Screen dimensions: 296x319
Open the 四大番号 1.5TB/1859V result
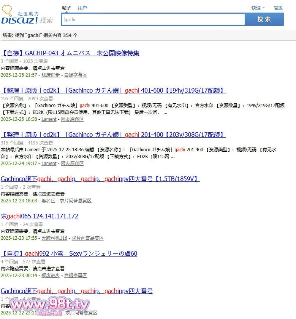pos(100,179)
